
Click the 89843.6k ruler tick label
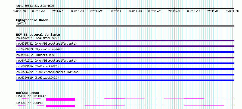[39, 11]
